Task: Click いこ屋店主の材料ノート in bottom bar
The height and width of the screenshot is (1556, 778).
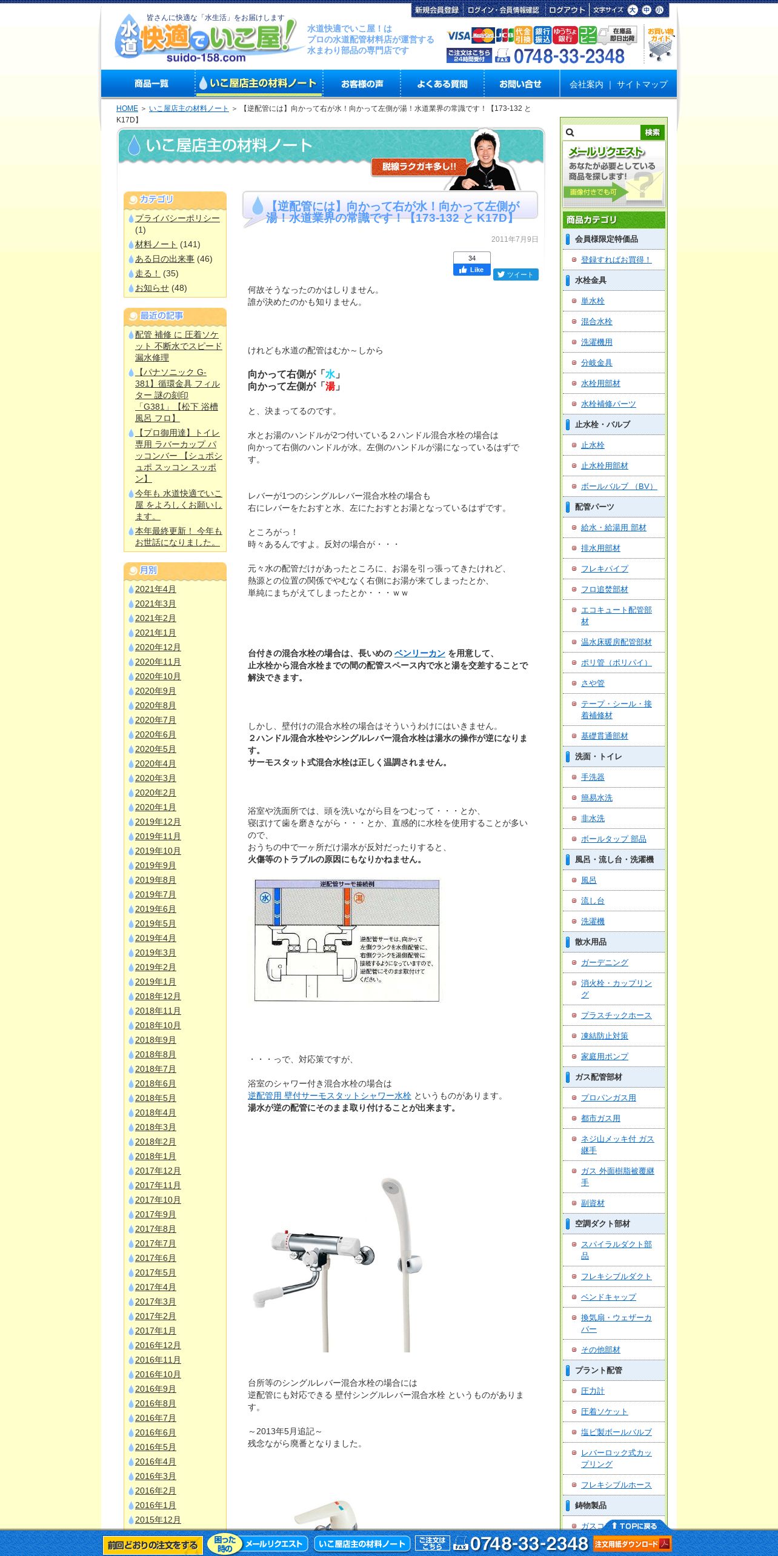Action: tap(362, 1544)
